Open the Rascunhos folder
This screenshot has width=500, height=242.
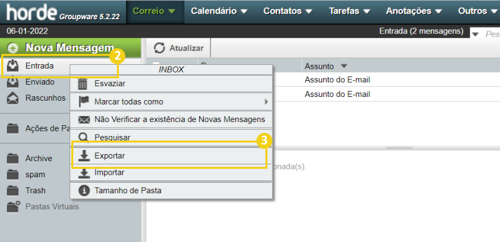45,98
